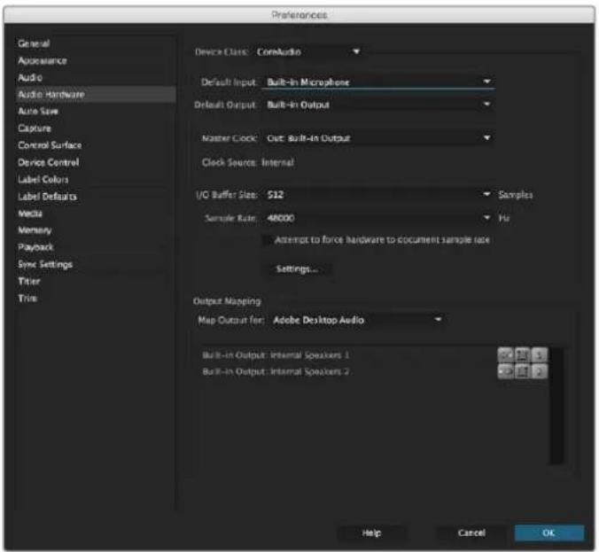Open the Default Output dropdown

click(x=378, y=105)
